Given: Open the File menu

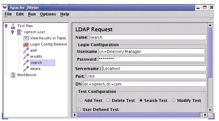Looking at the screenshot, I should [x=8, y=14].
